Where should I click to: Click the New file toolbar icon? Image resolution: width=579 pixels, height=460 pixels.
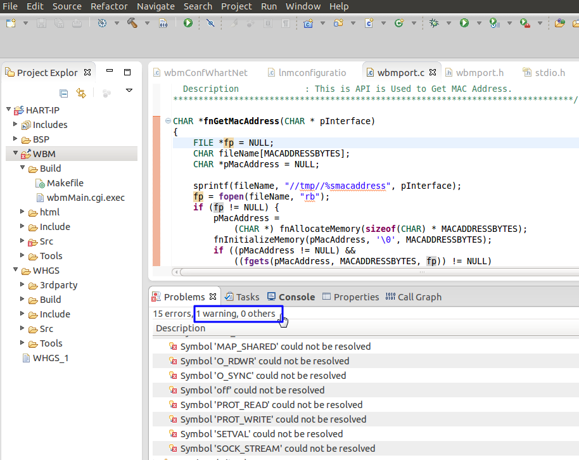[11, 23]
